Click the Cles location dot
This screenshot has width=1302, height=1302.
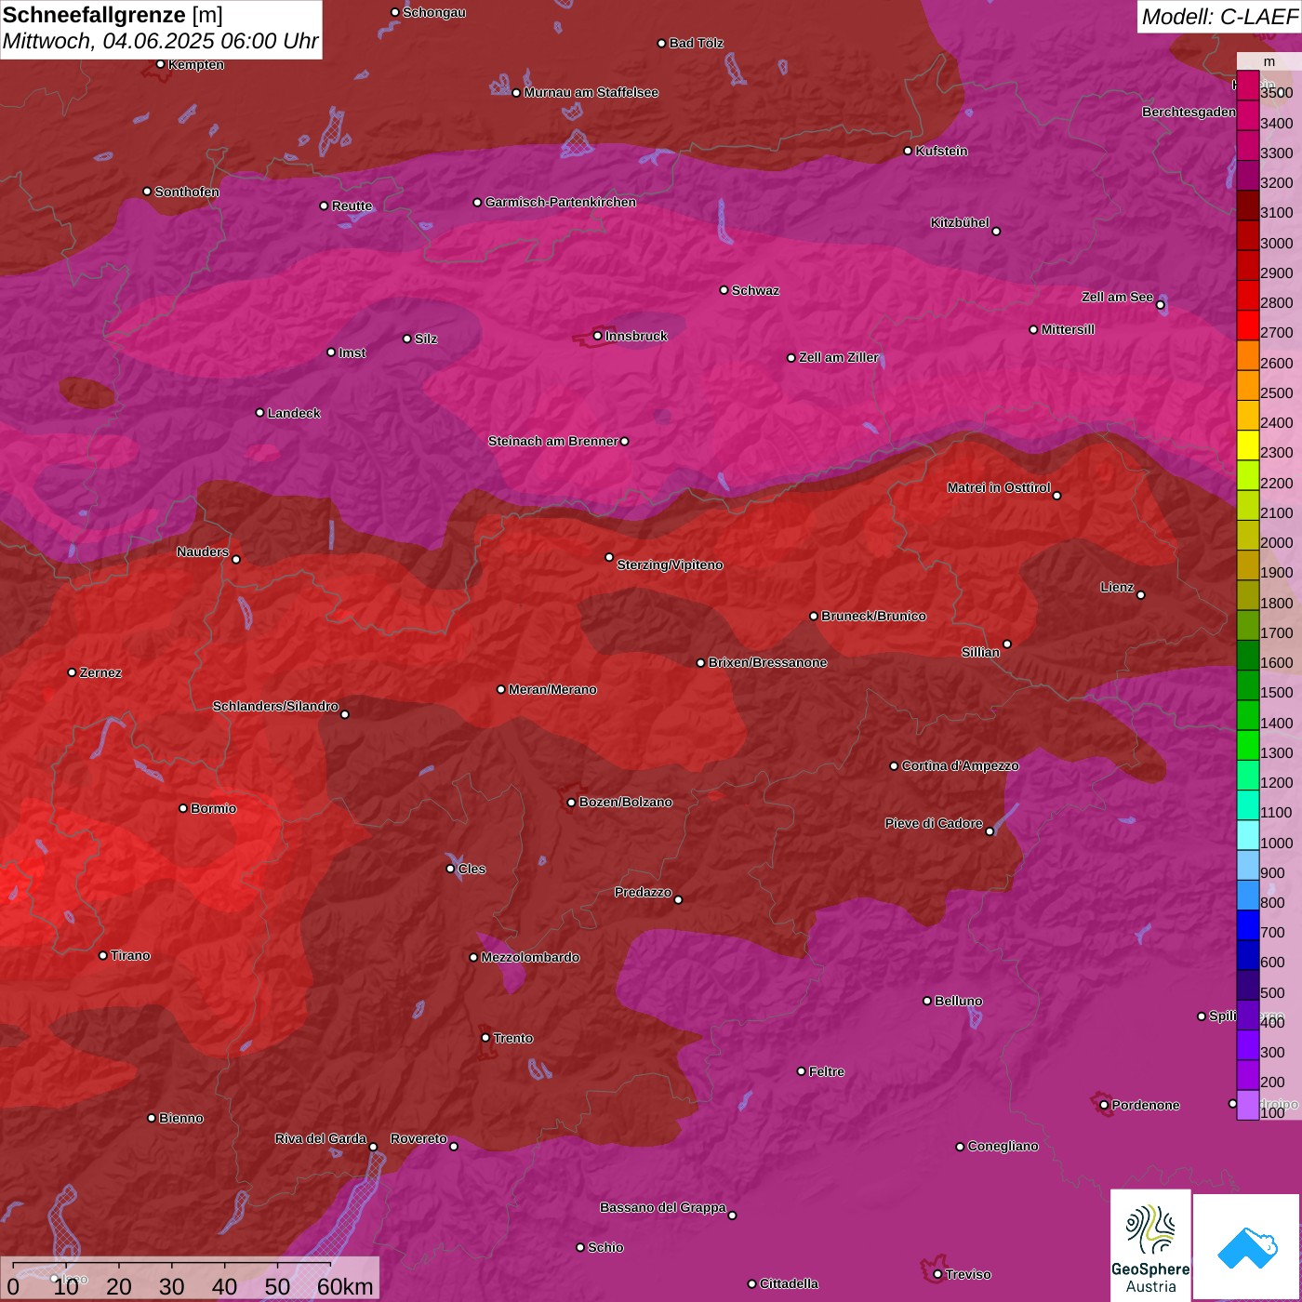[x=450, y=869]
